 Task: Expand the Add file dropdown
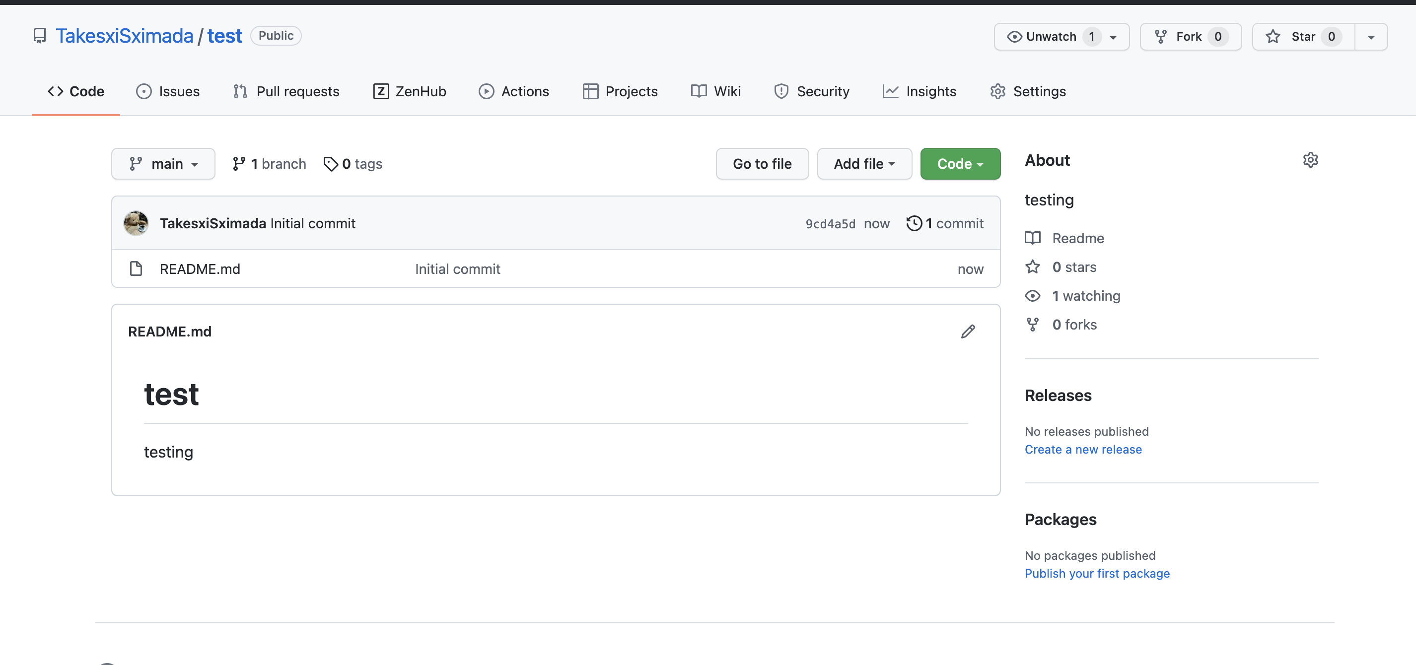(864, 164)
